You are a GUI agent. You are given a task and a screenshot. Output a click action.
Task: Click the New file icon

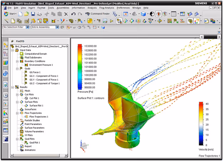21,14
